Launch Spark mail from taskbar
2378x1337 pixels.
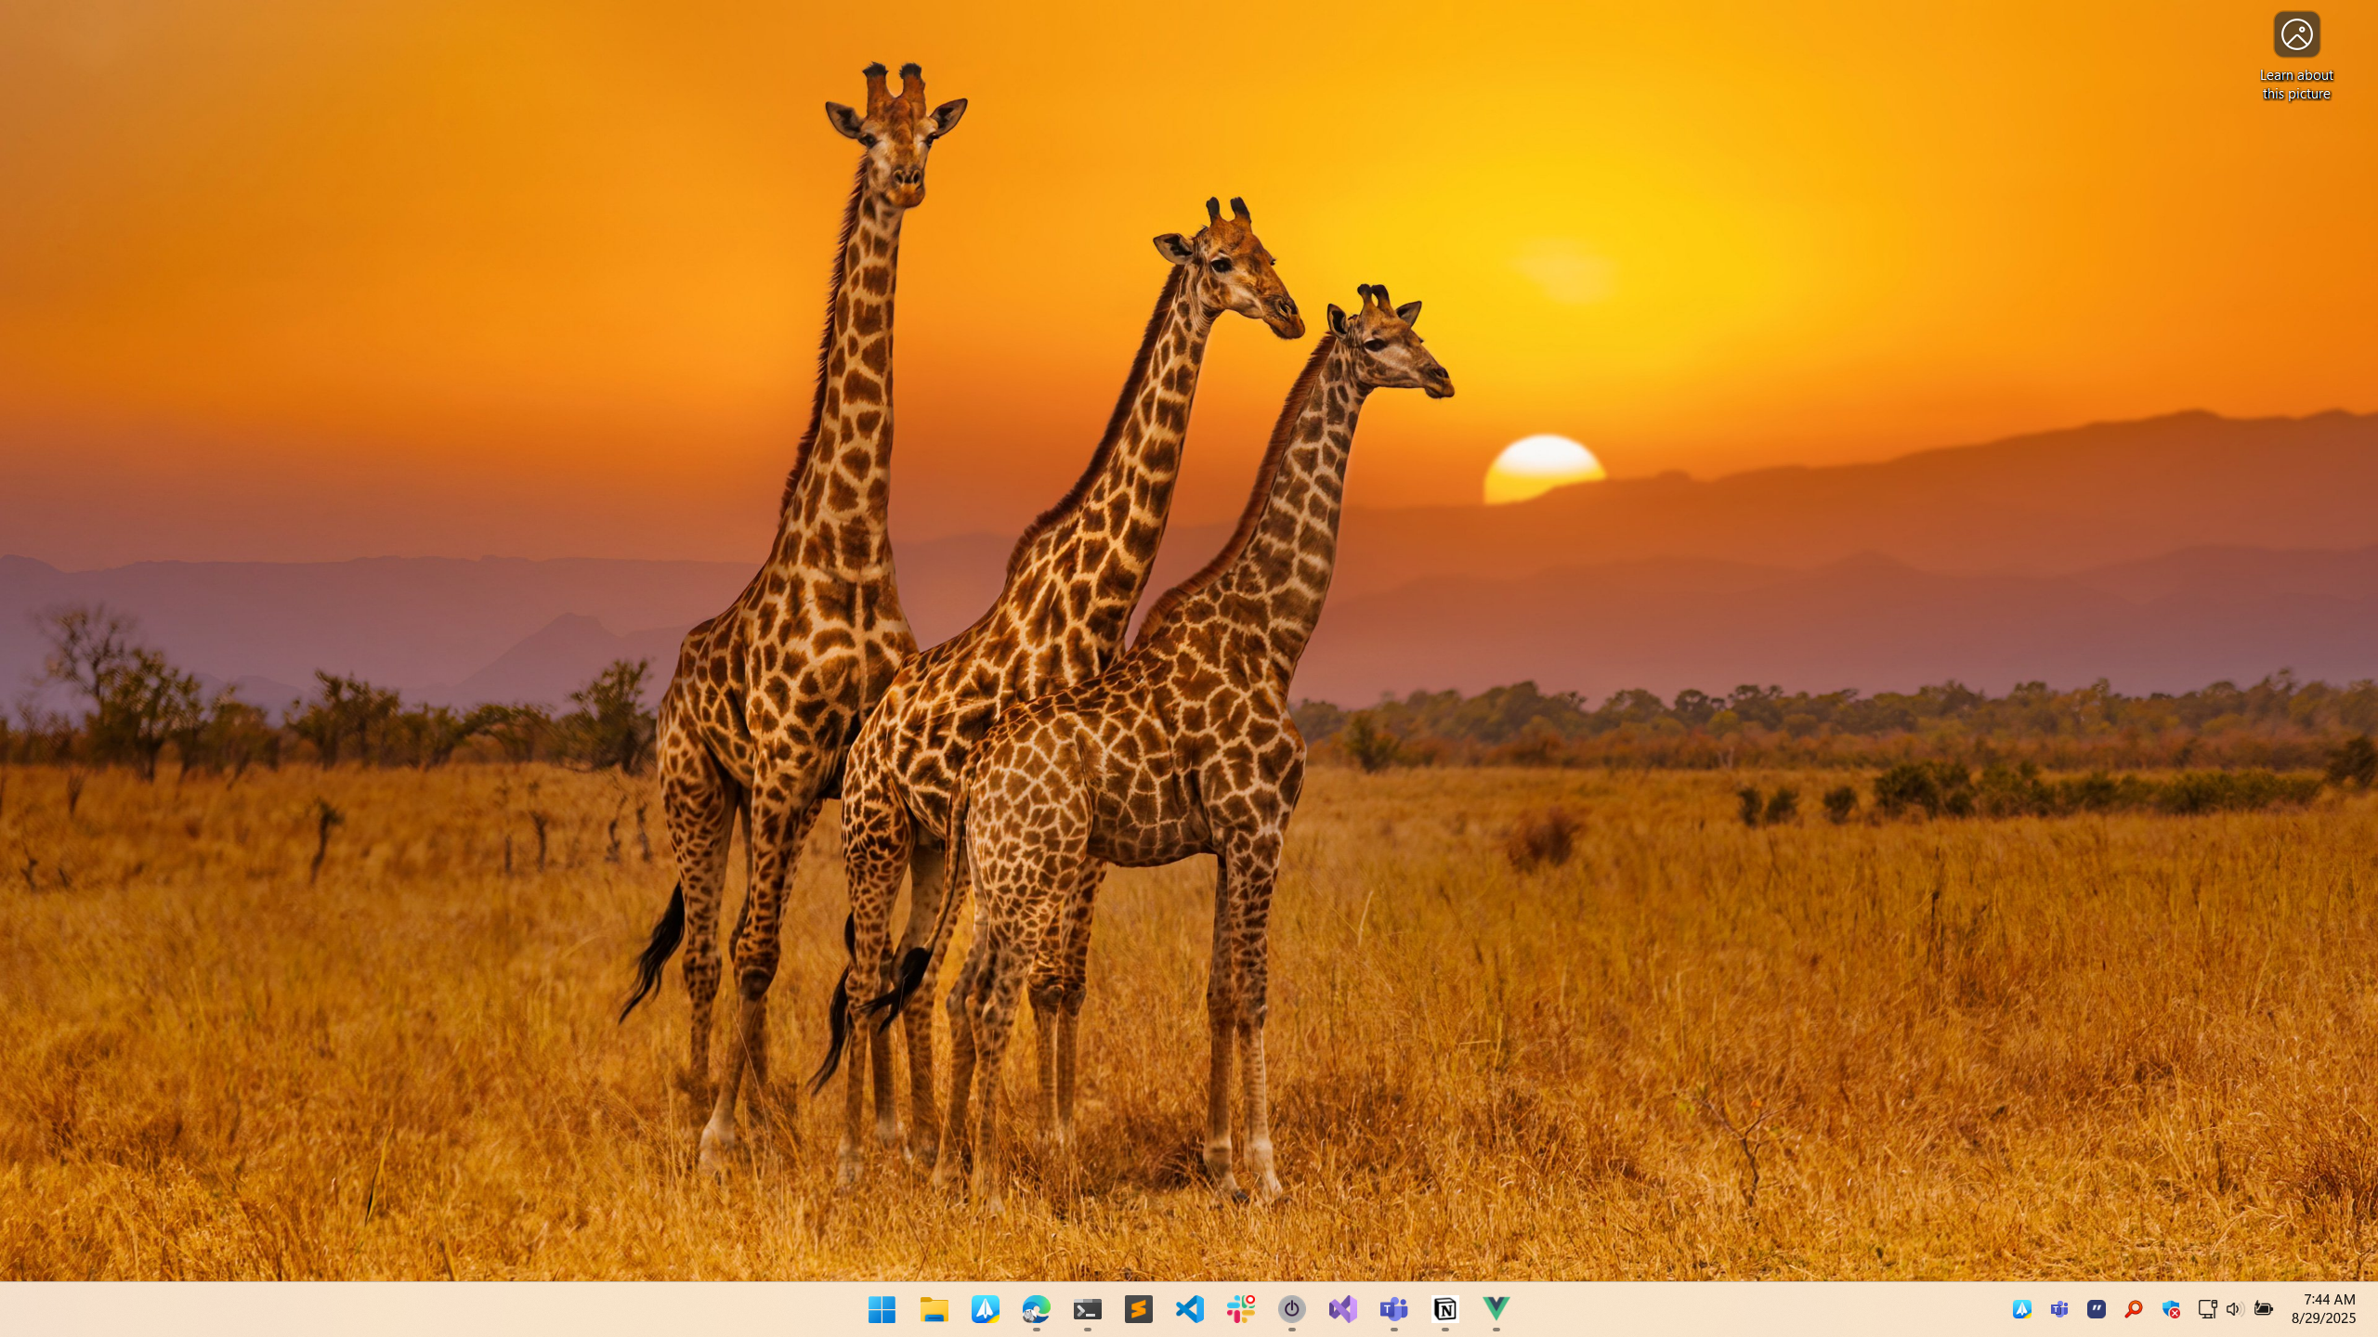coord(985,1309)
